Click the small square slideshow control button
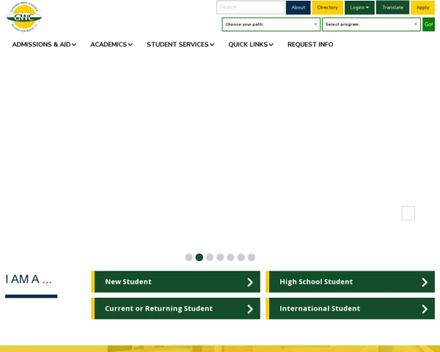This screenshot has width=440, height=352. (x=408, y=213)
